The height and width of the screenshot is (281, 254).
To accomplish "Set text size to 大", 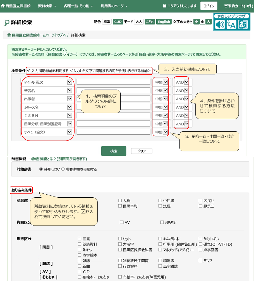I will [209, 22].
